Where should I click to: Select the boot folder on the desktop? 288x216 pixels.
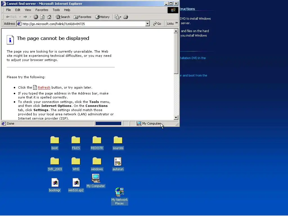55,143
